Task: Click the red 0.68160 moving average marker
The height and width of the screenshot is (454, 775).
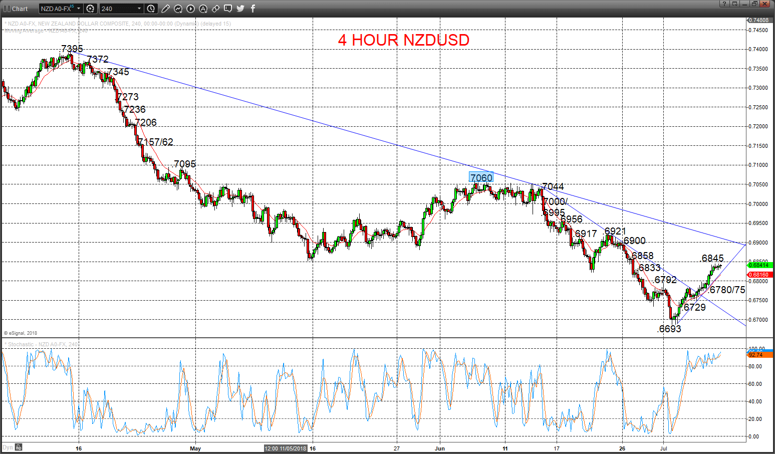Action: 760,275
